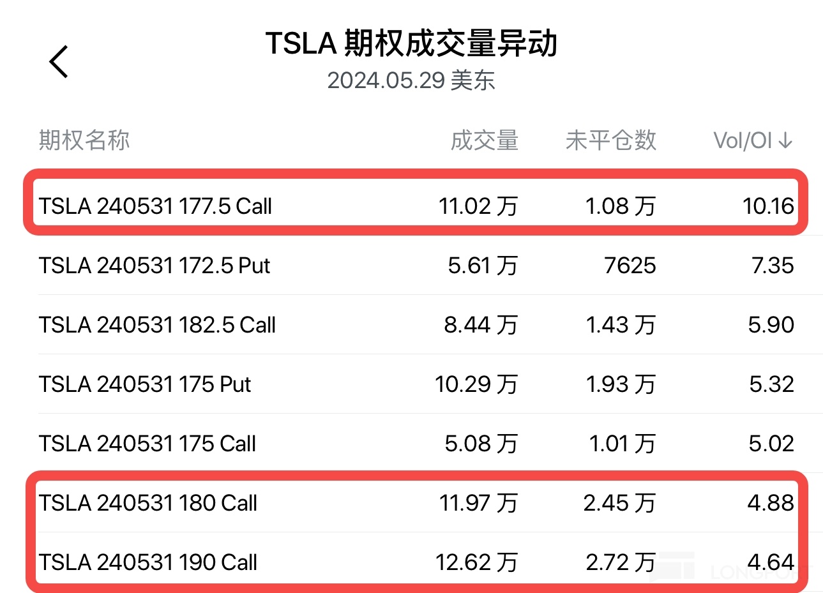The width and height of the screenshot is (823, 593).
Task: Click the 期权名称 column header
Action: pyautogui.click(x=84, y=140)
